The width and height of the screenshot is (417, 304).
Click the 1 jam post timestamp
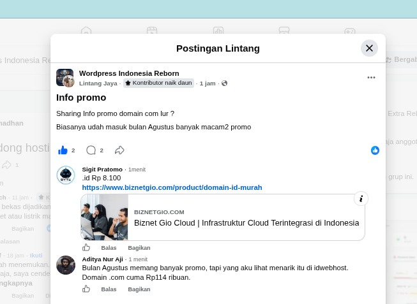pyautogui.click(x=208, y=83)
